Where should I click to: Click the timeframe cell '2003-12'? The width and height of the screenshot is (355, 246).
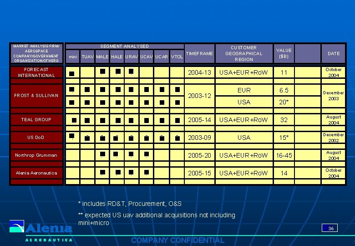[199, 96]
